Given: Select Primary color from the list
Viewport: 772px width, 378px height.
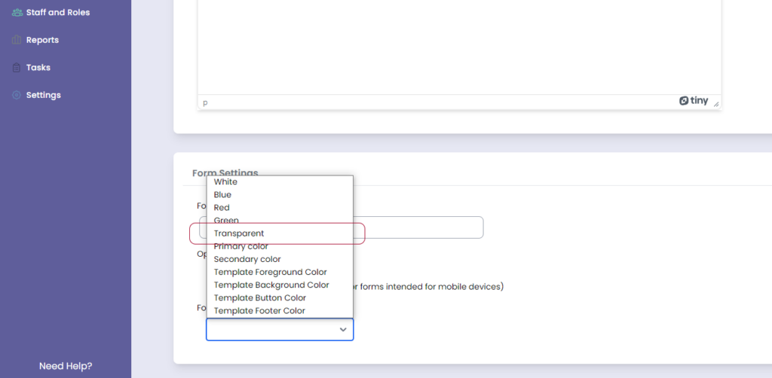Looking at the screenshot, I should (x=240, y=246).
